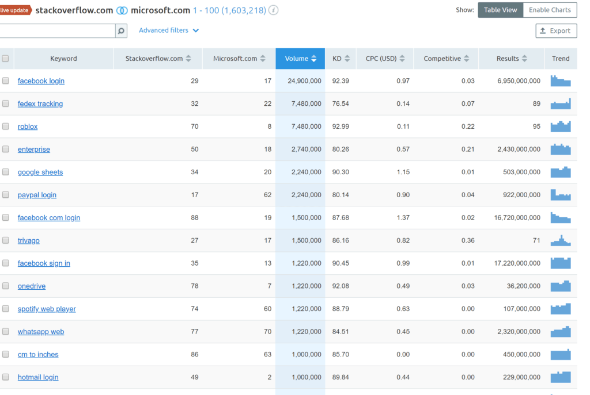Click the 1 - 100 (1,603,218) results count
590x395 pixels.
(229, 10)
